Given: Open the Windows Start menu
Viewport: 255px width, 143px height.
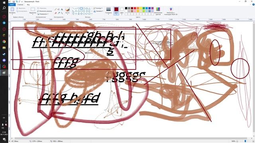Looking at the screenshot, I should 4,3.
